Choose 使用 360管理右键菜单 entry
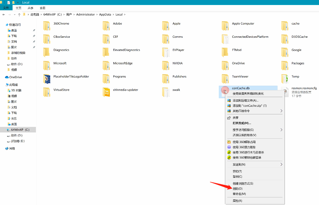The width and height of the screenshot is (319, 205). 255,158
